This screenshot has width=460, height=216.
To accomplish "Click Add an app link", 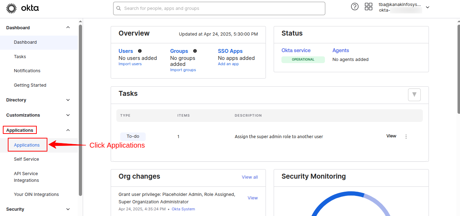I will (x=228, y=64).
